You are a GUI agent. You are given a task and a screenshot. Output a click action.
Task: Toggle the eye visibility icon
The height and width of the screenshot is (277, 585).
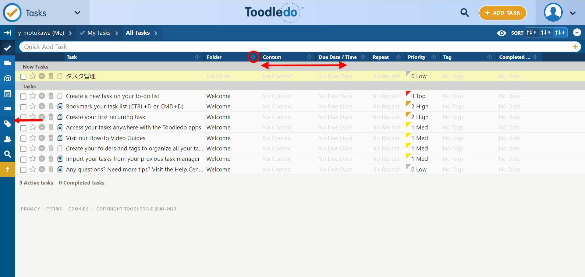click(501, 33)
